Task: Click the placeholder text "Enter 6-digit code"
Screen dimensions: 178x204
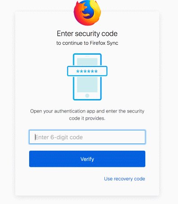Action: tap(59, 137)
